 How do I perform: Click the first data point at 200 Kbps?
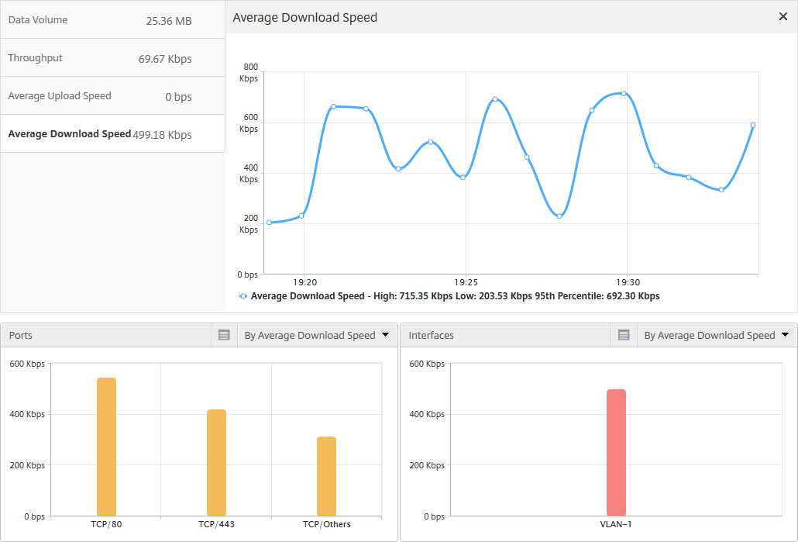pos(269,223)
